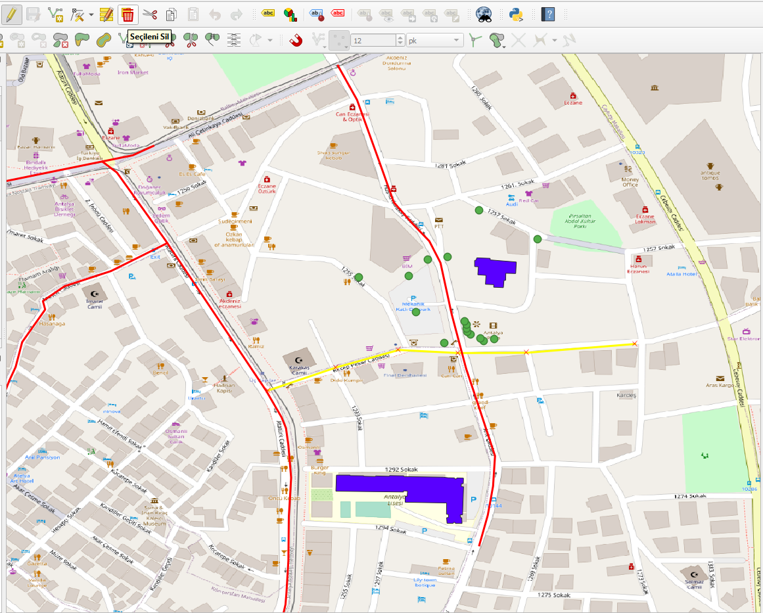
Task: Open the Python Console
Action: tap(516, 14)
